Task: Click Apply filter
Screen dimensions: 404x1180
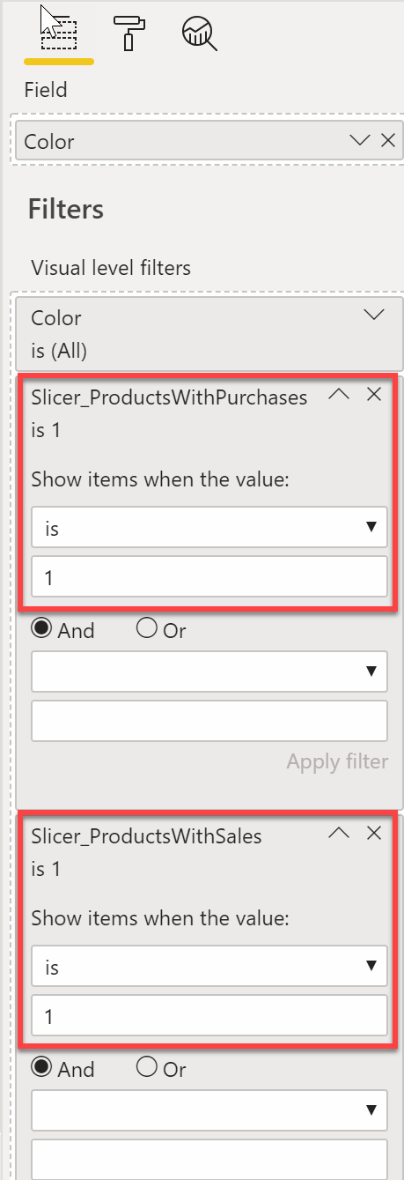Action: (337, 761)
